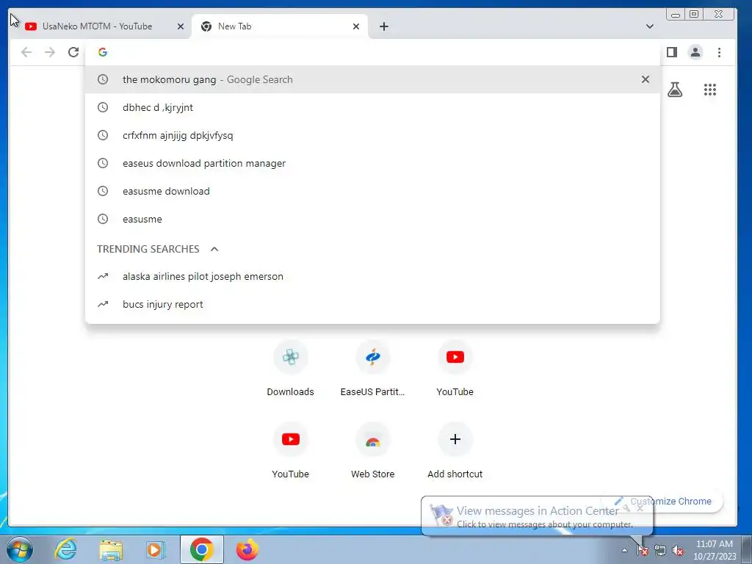Go back using the back arrow
The image size is (752, 564).
pos(26,52)
